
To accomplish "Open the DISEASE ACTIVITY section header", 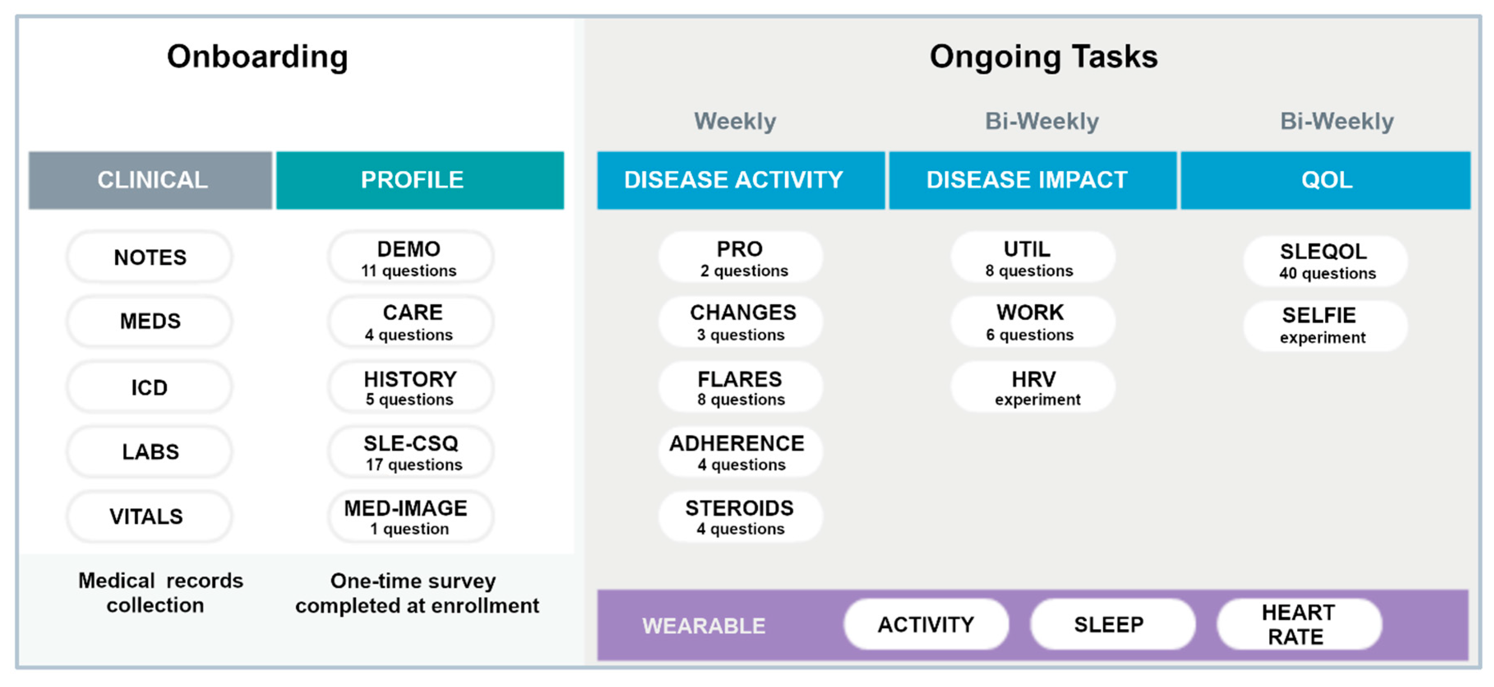I will (740, 180).
